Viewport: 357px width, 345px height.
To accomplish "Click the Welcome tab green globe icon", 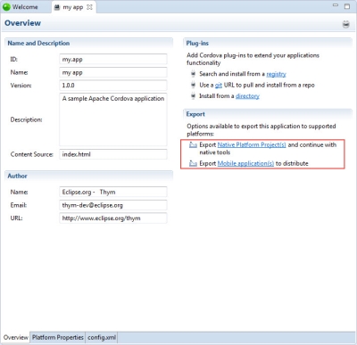I will pyautogui.click(x=6, y=7).
